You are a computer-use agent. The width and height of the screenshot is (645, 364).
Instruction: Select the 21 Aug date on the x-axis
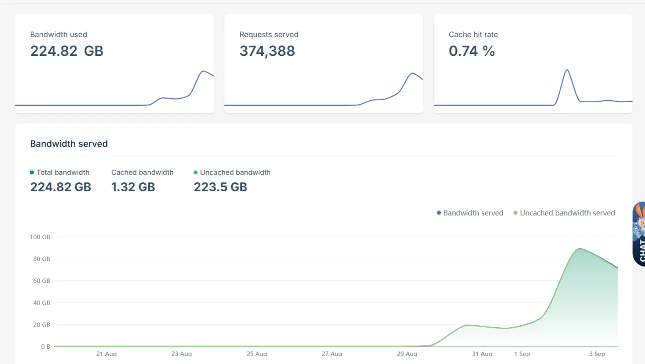[x=106, y=354]
